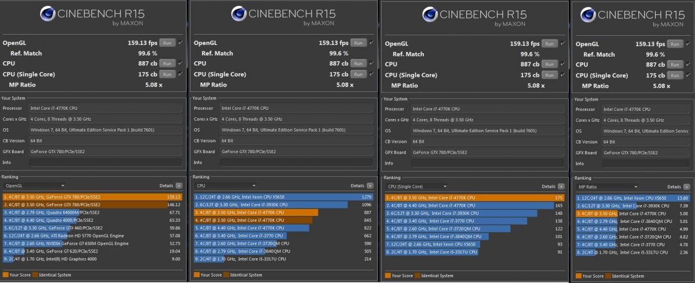The image size is (695, 283).
Task: Select the Xeon X5650 row scoring 1279
Action: 283,196
